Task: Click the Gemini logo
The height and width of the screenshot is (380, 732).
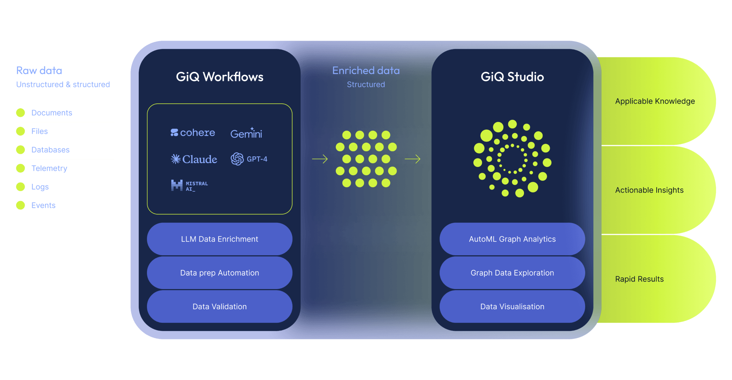Action: (x=246, y=133)
